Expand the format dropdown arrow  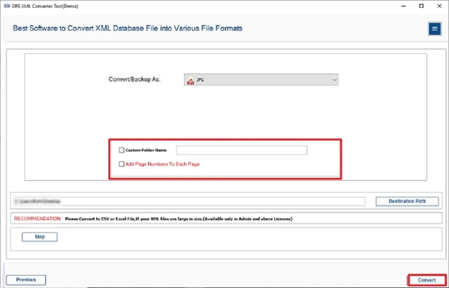point(335,80)
